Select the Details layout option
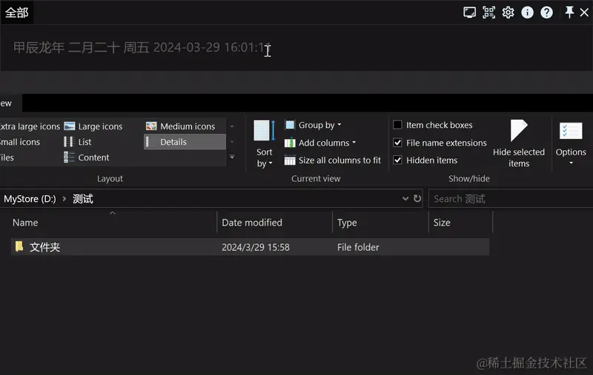Viewport: 593px width, 375px height. pyautogui.click(x=185, y=142)
